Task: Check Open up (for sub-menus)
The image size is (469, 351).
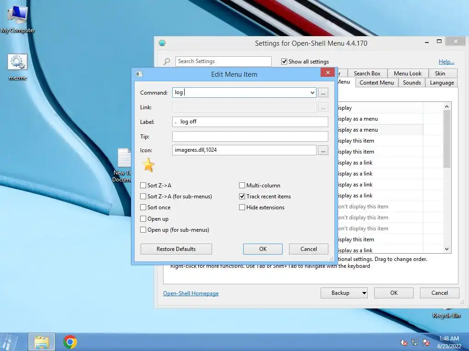Action: point(143,230)
